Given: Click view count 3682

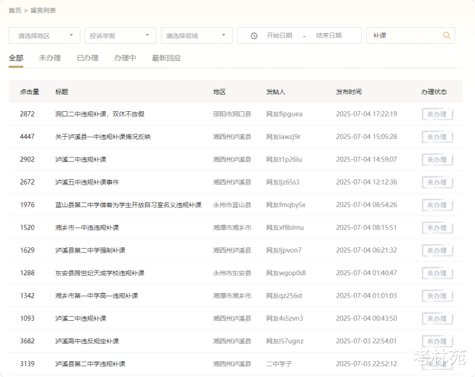Looking at the screenshot, I should point(27,341).
